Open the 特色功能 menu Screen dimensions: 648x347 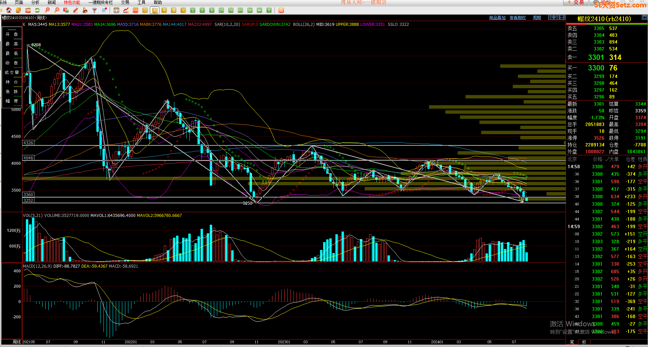pyautogui.click(x=72, y=2)
